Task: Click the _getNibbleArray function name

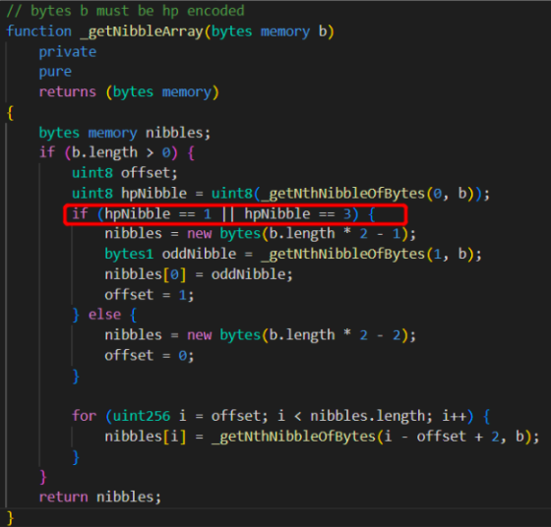Action: pos(142,31)
